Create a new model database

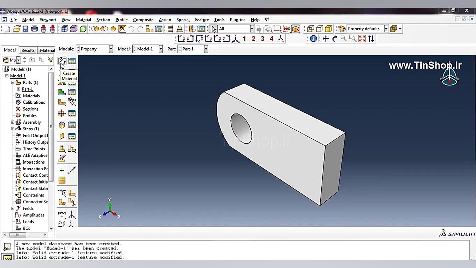pyautogui.click(x=7, y=29)
